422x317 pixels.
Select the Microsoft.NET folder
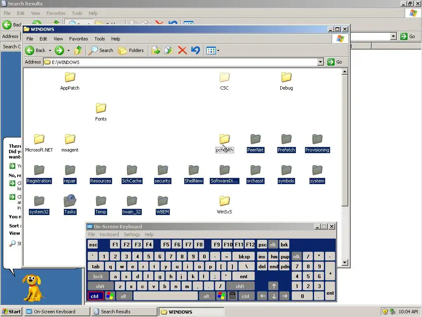pyautogui.click(x=39, y=143)
